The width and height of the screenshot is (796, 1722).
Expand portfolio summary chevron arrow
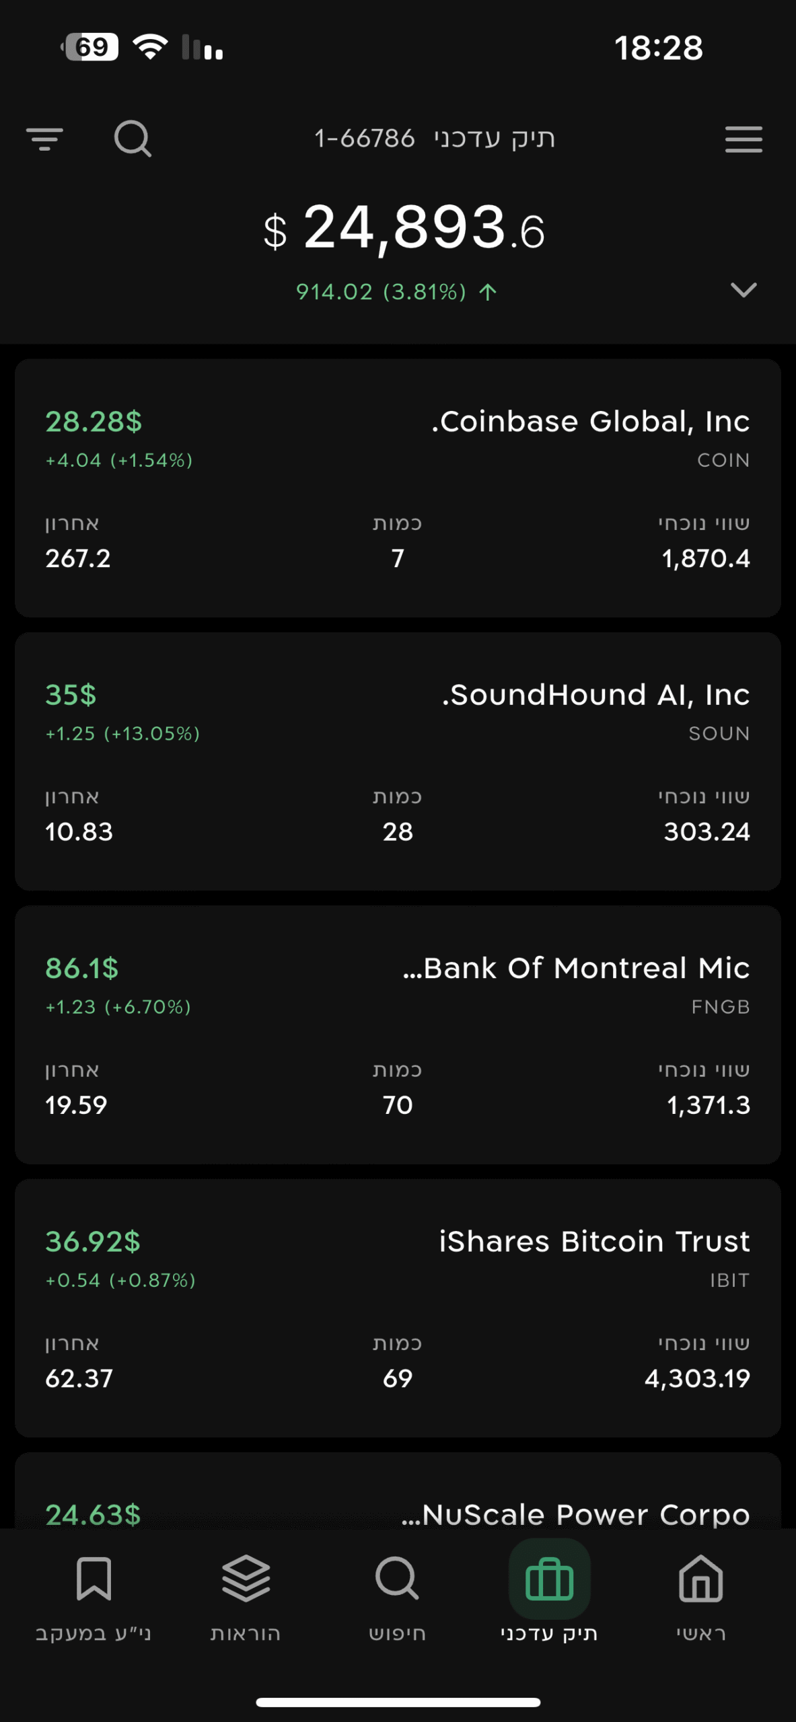744,290
